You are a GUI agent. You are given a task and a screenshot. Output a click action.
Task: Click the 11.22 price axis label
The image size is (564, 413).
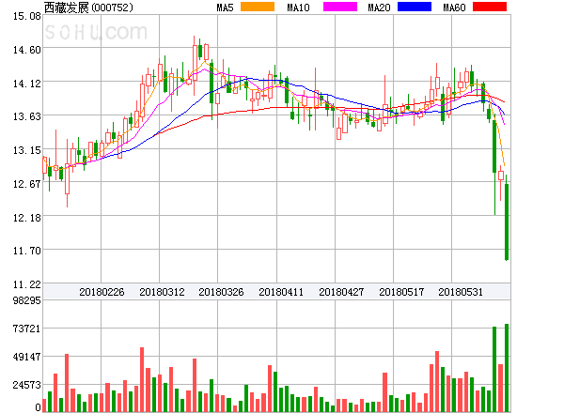[x=27, y=284]
